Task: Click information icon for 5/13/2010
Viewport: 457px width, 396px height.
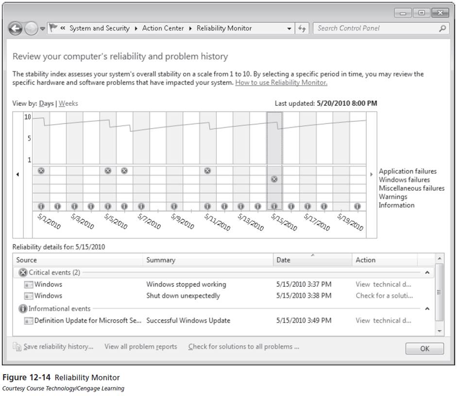Action: coord(241,206)
